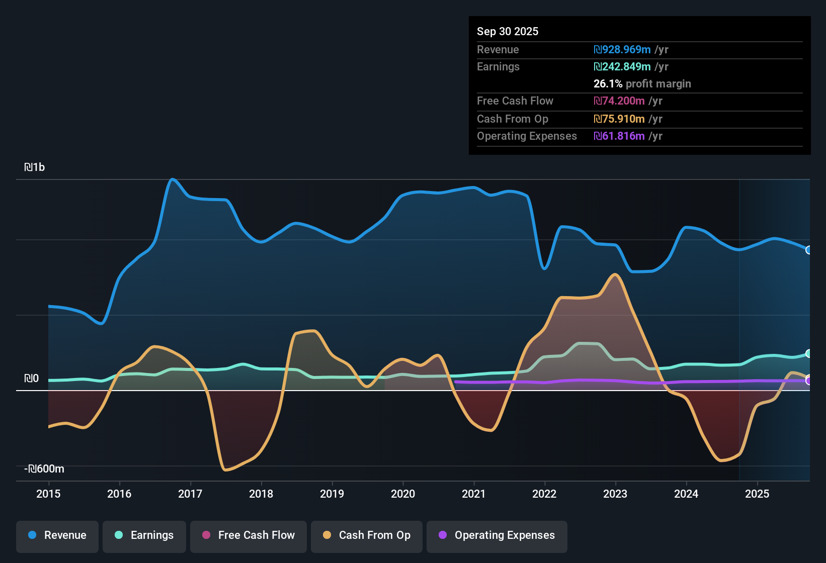
Task: Click the Revenue endpoint marker on the chart
Action: [x=809, y=250]
